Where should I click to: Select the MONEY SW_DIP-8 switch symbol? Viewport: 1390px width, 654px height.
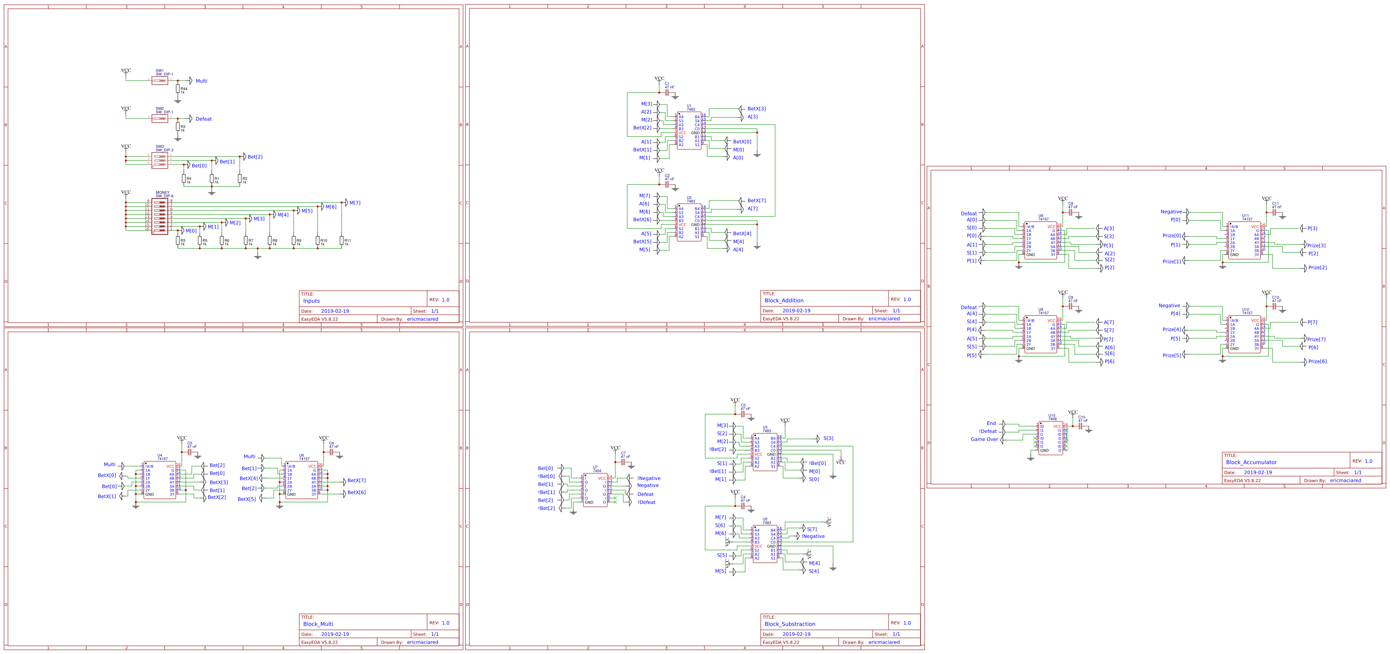[160, 217]
